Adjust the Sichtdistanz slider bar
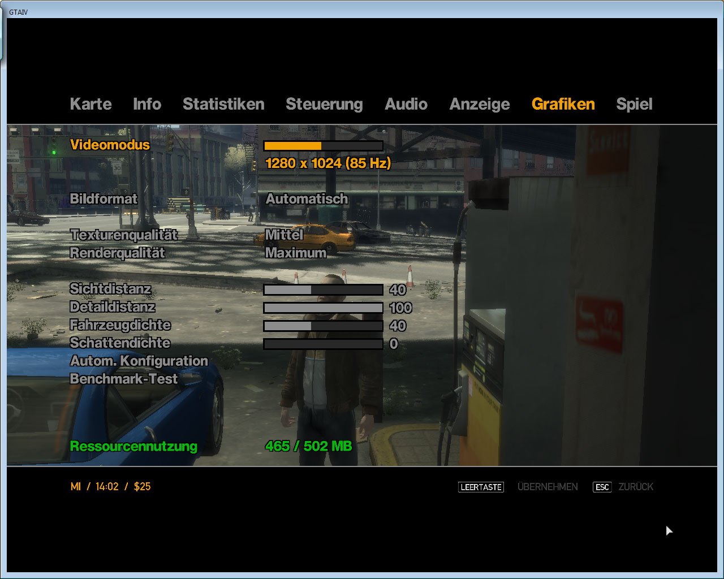 coord(323,290)
